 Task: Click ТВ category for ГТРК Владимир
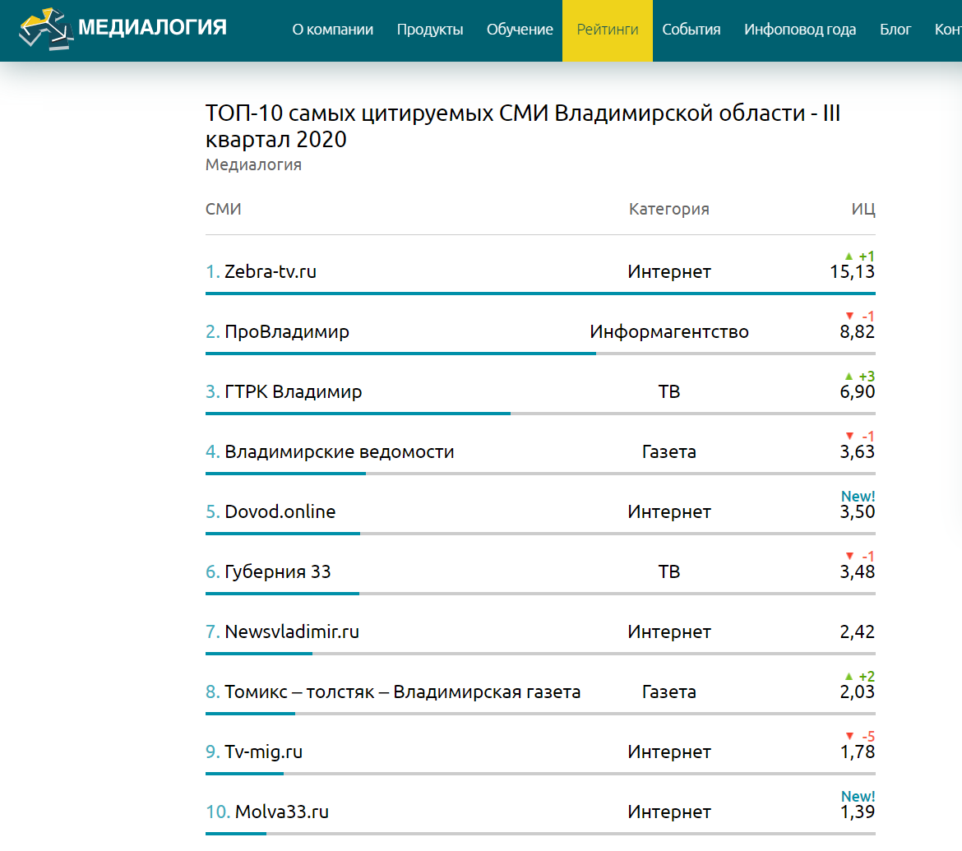point(669,391)
